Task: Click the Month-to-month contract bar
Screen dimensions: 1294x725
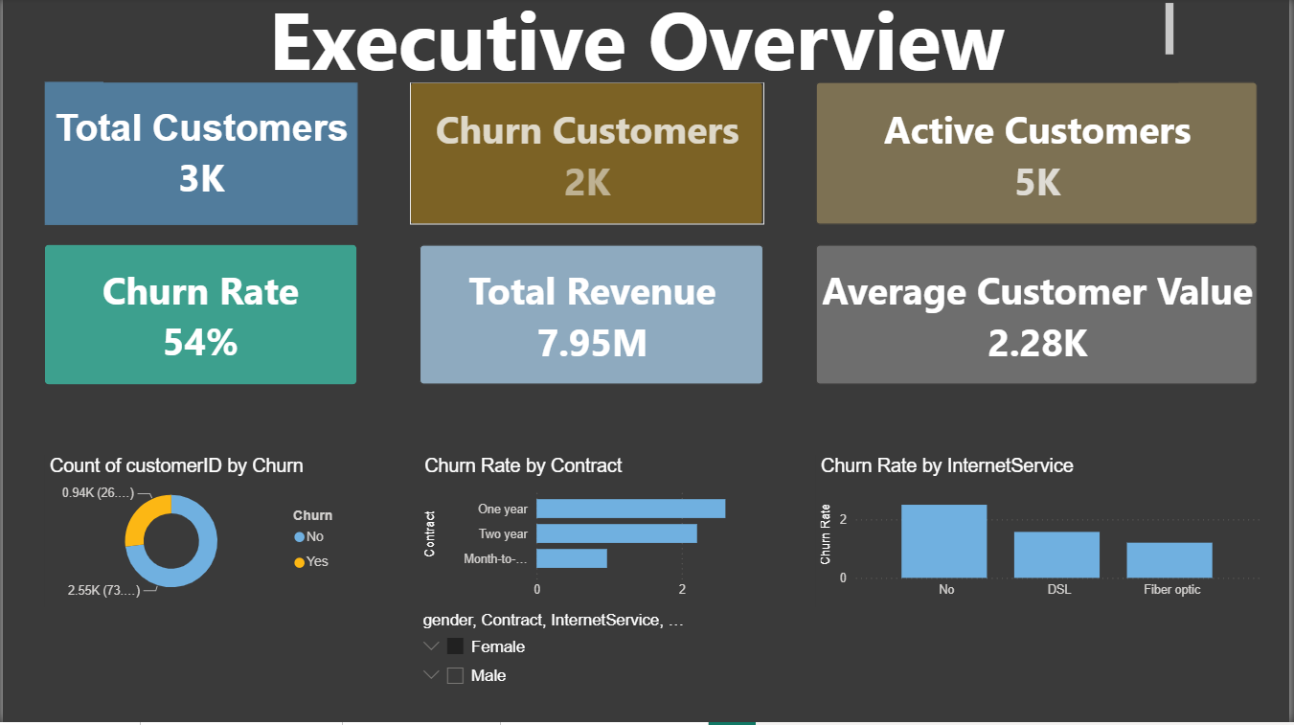Action: 572,558
